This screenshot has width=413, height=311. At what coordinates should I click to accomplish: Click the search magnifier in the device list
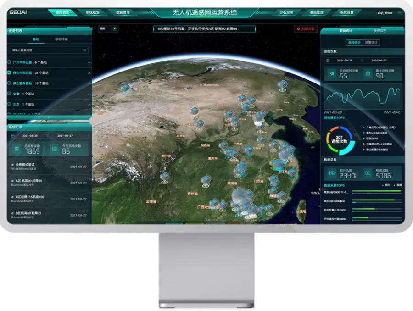(84, 50)
